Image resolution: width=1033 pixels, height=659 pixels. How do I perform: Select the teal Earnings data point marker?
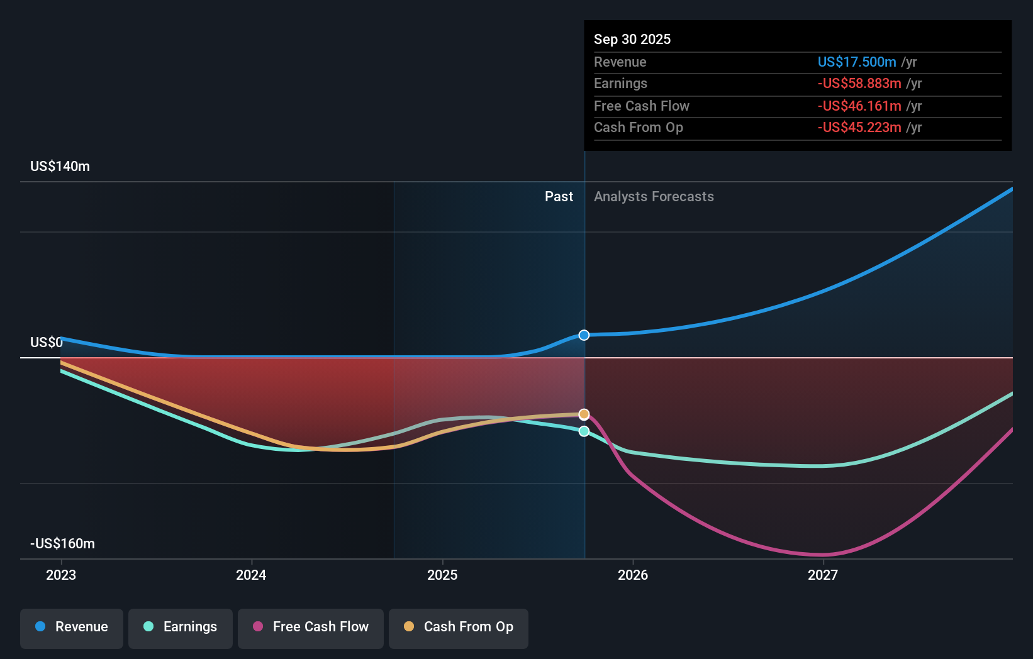(x=584, y=431)
